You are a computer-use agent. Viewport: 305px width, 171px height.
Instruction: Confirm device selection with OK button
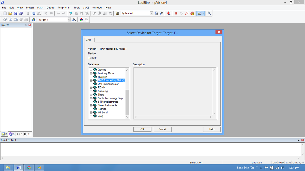(x=142, y=129)
